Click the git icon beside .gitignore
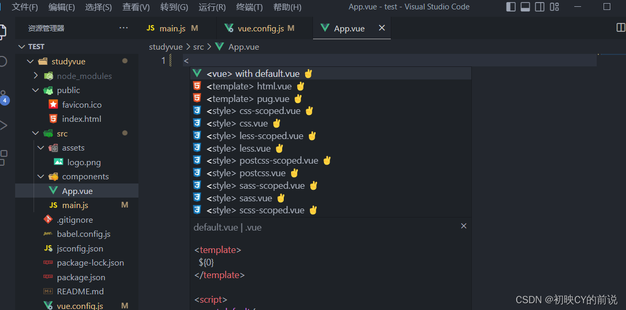The image size is (626, 310). click(x=48, y=220)
